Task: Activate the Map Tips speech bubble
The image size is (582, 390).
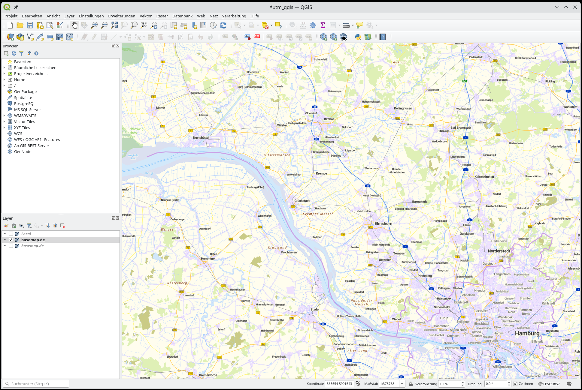Action: point(360,25)
